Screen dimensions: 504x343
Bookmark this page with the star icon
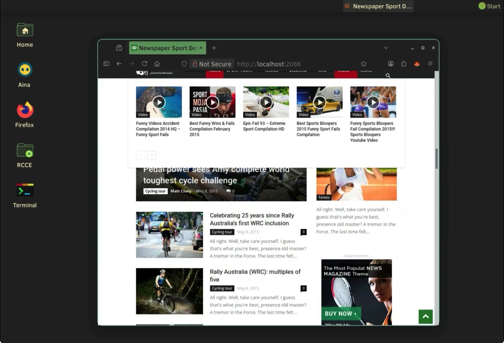[364, 64]
